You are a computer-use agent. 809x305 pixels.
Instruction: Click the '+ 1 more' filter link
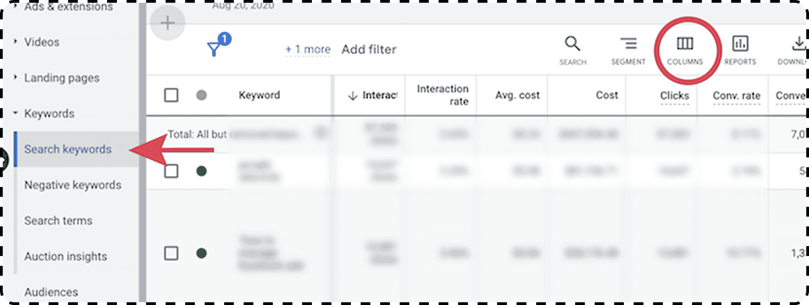[308, 50]
